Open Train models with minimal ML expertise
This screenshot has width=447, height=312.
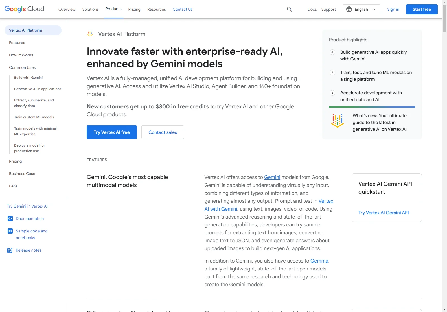(x=35, y=131)
